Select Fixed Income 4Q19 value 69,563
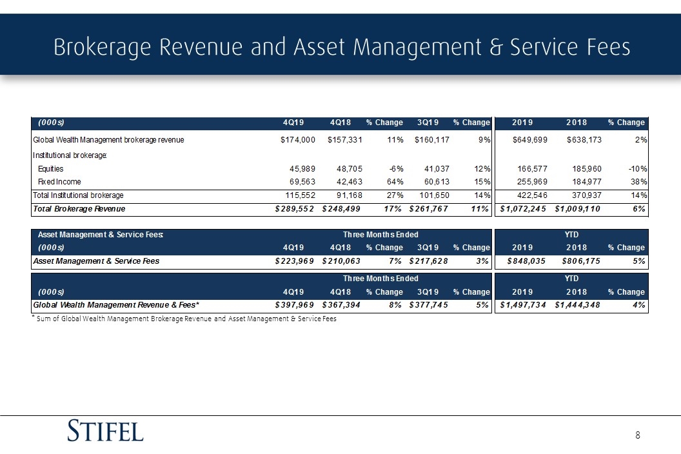This screenshot has width=681, height=454. coord(302,182)
